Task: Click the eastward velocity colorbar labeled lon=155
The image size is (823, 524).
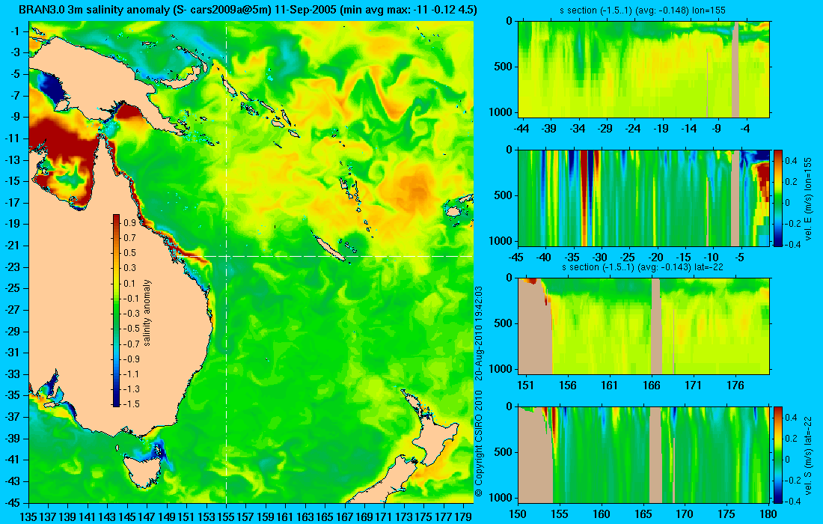Action: click(x=777, y=198)
